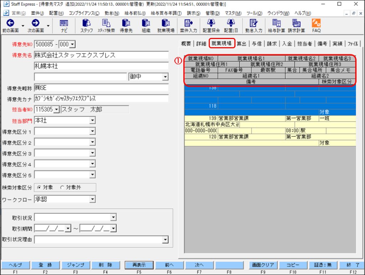
Task: Open the 配置(日 toolbar icon
Action: [x=231, y=26]
